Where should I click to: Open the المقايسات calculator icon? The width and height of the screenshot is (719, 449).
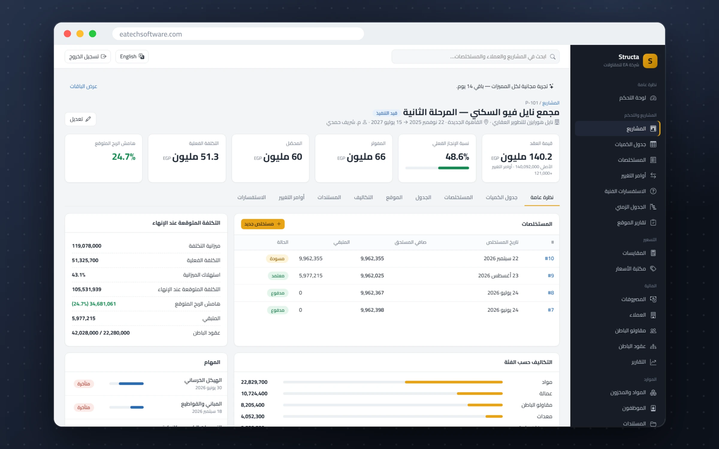coord(653,253)
